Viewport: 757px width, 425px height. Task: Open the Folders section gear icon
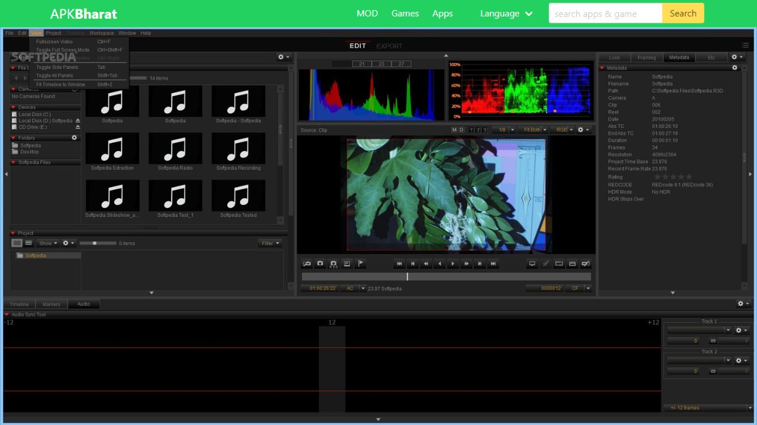click(x=75, y=138)
